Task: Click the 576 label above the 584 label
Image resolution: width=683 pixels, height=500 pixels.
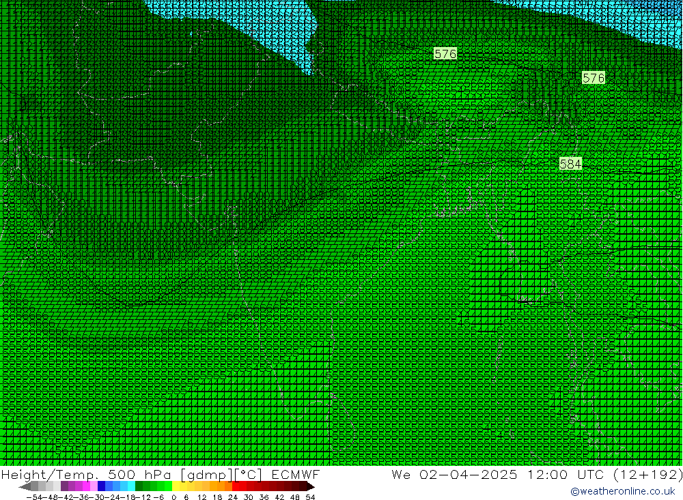Action: (594, 78)
